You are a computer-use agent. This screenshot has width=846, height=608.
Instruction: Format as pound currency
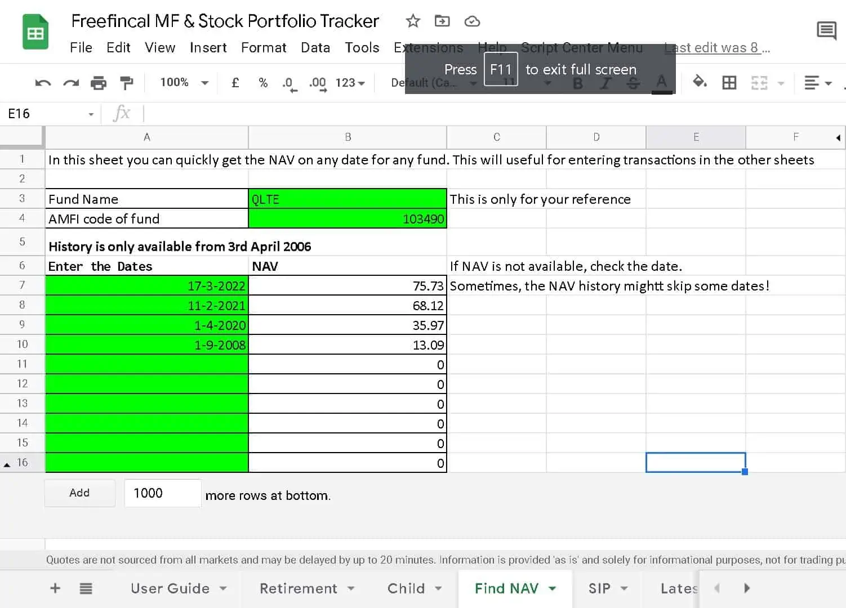(235, 83)
